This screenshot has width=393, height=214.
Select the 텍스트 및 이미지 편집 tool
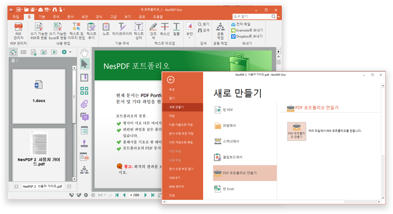(x=77, y=31)
